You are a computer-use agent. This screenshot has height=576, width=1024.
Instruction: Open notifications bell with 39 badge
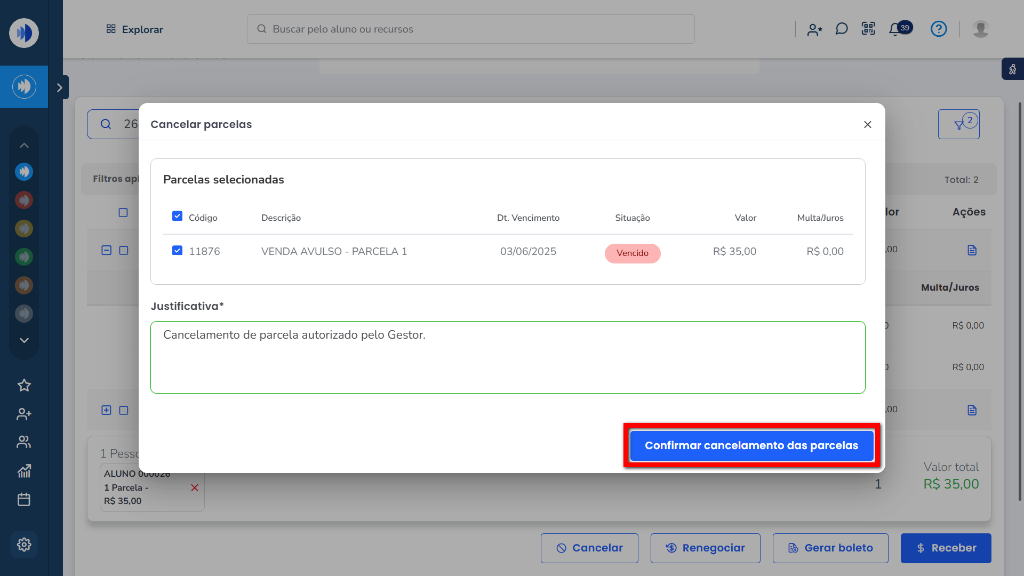coord(896,29)
